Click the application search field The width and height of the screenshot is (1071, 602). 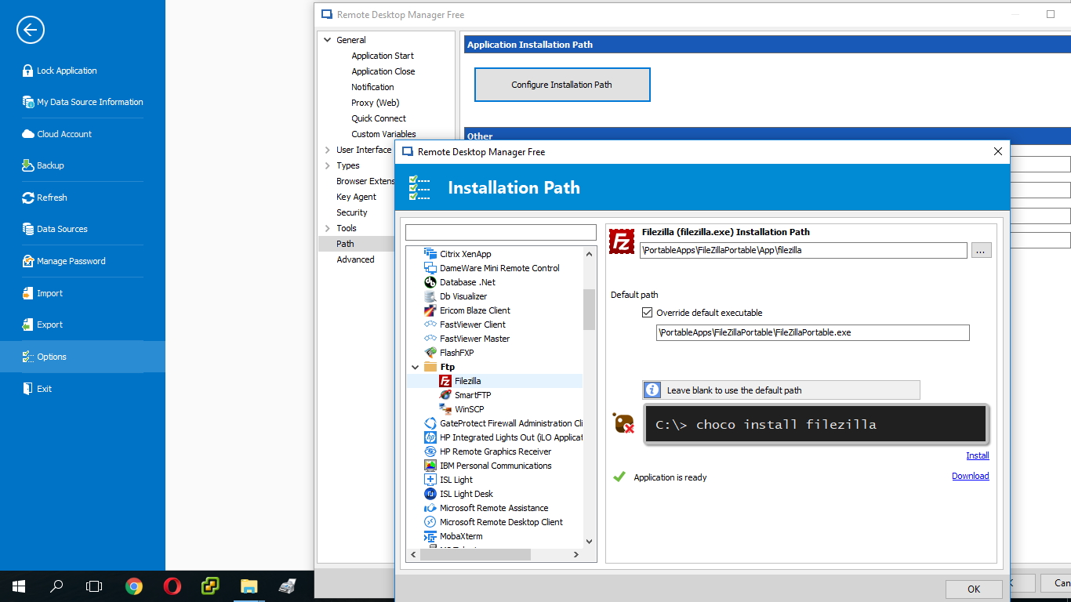coord(501,233)
